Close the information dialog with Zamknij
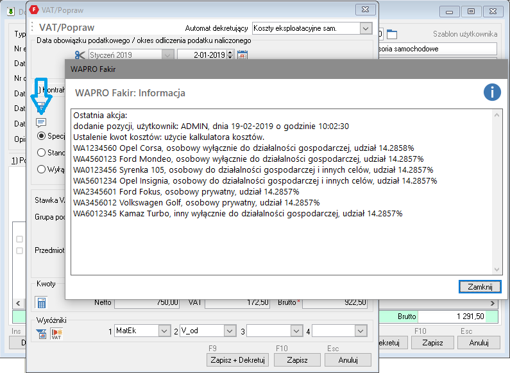 click(x=480, y=287)
